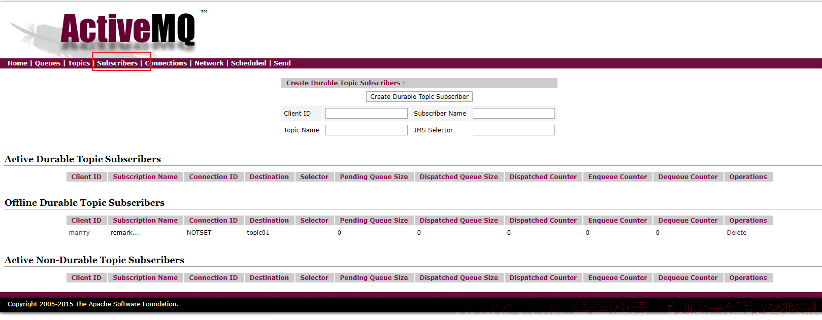Sort Active Durable table by Subscription Name
Image resolution: width=822 pixels, height=320 pixels.
145,177
